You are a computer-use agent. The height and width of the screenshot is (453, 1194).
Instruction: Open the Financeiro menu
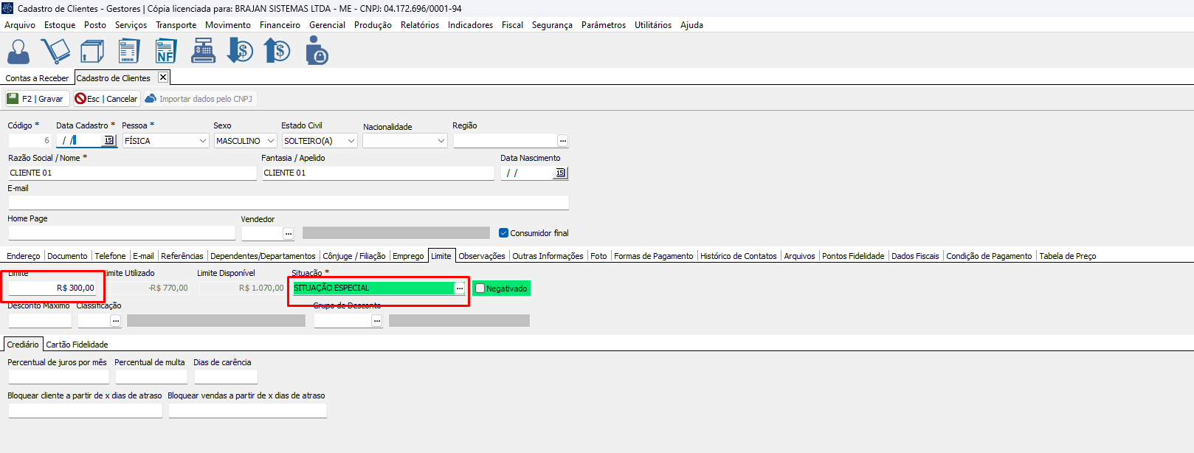[280, 25]
